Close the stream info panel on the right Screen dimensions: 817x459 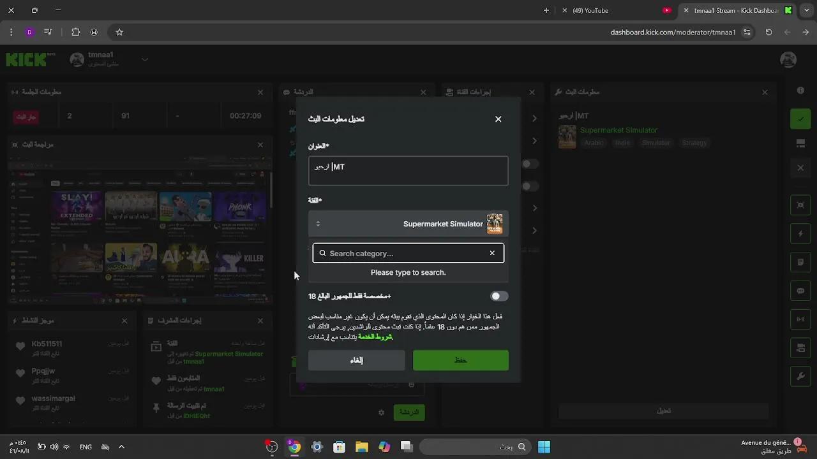point(765,92)
